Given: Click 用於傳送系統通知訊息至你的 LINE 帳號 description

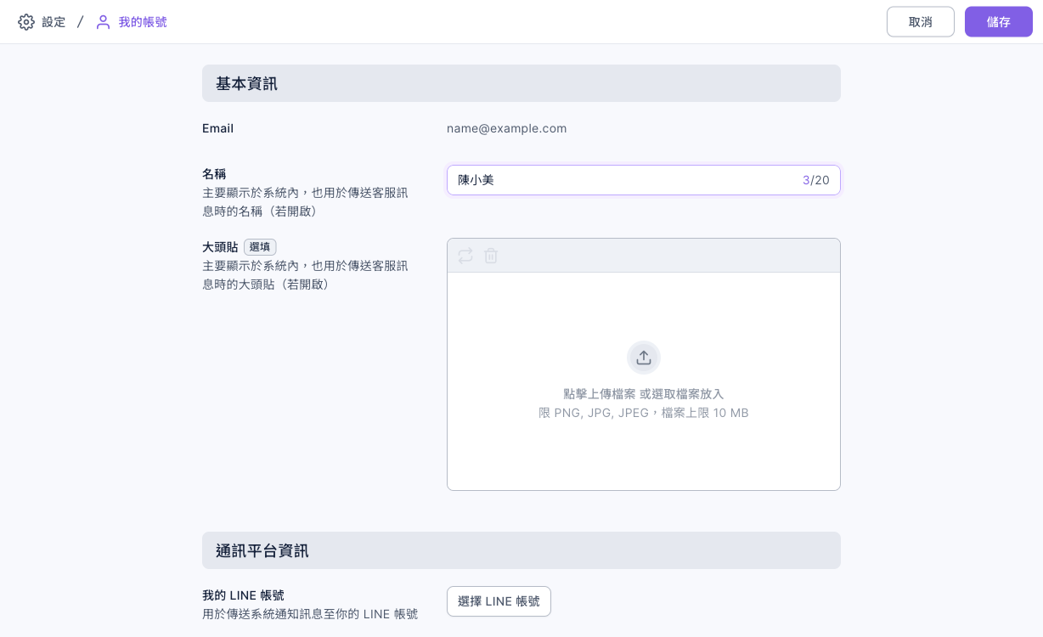Looking at the screenshot, I should coord(310,614).
